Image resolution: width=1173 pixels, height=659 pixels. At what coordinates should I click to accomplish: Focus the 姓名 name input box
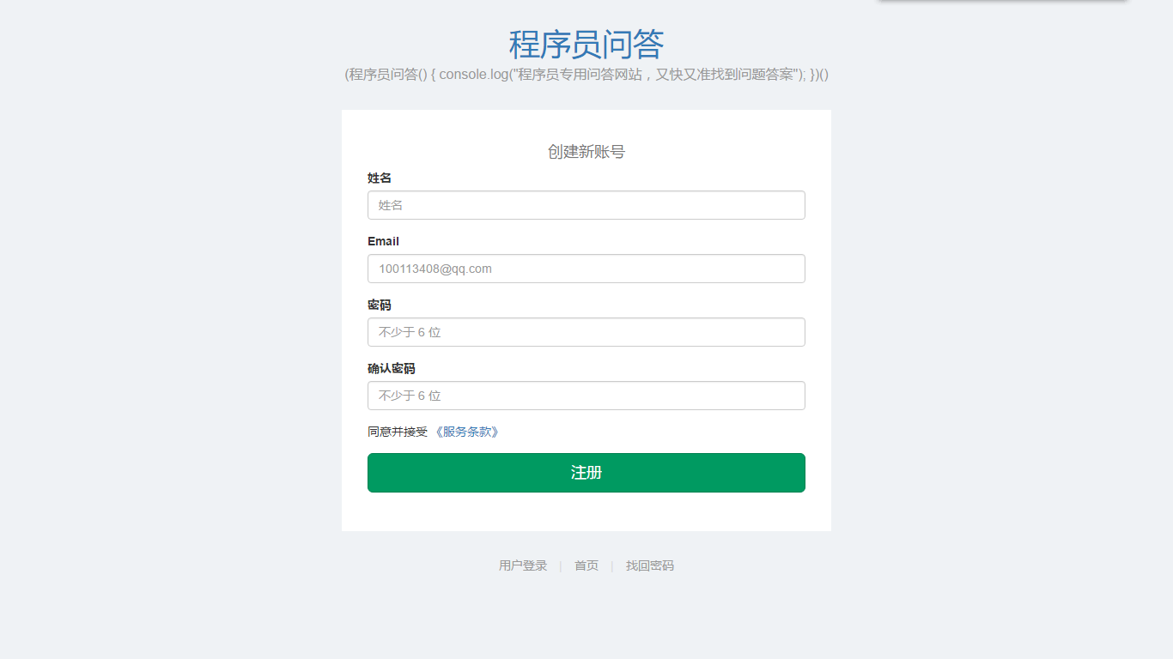(x=586, y=205)
